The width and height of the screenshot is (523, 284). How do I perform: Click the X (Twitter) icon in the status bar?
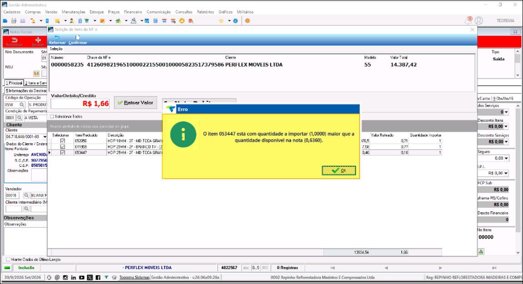[x=90, y=277]
